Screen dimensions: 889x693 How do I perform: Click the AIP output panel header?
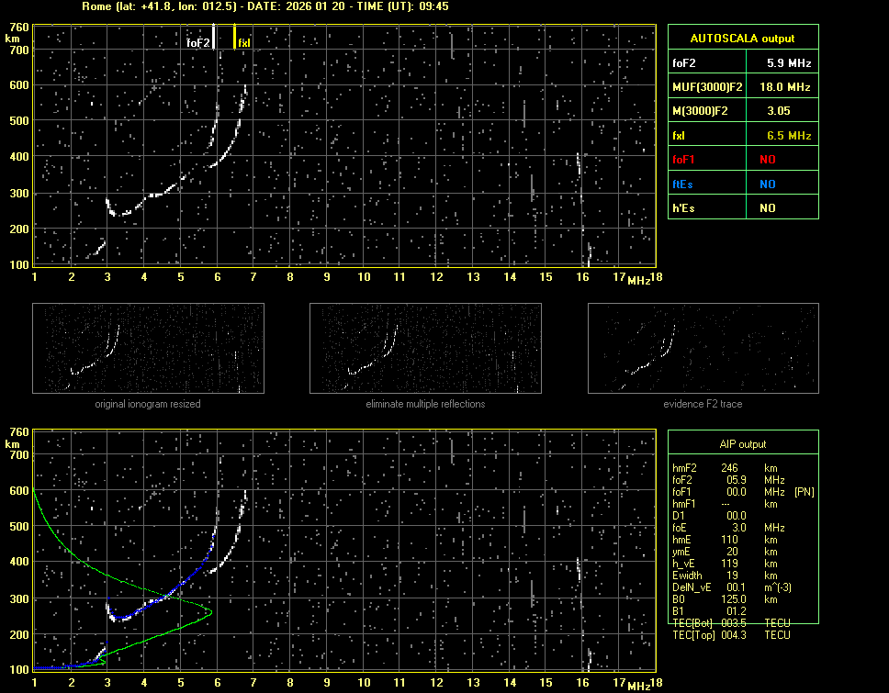click(742, 444)
